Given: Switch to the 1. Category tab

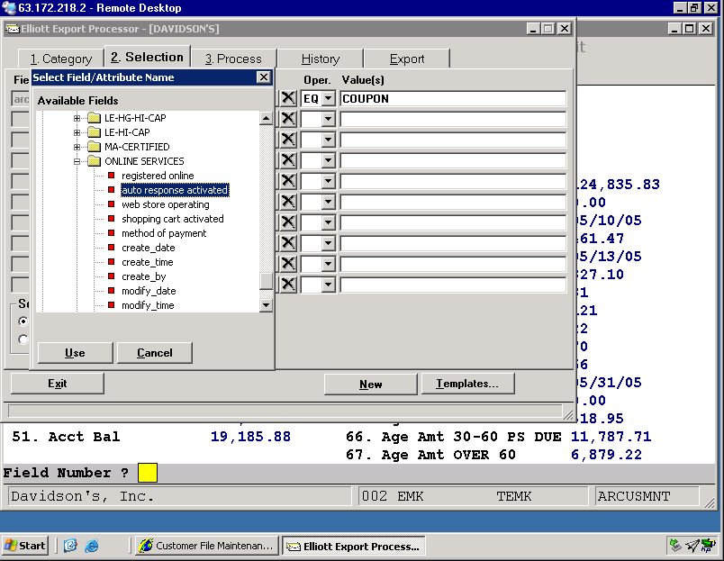Looking at the screenshot, I should 61,59.
